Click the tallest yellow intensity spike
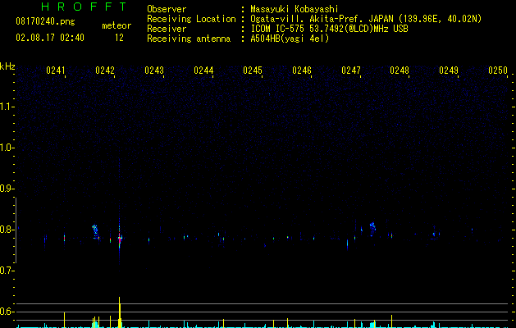The width and height of the screenshot is (516, 328). point(120,312)
